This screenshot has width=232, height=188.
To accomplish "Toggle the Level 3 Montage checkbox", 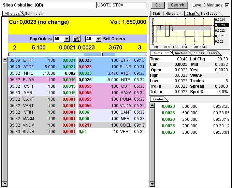I will [x=227, y=5].
